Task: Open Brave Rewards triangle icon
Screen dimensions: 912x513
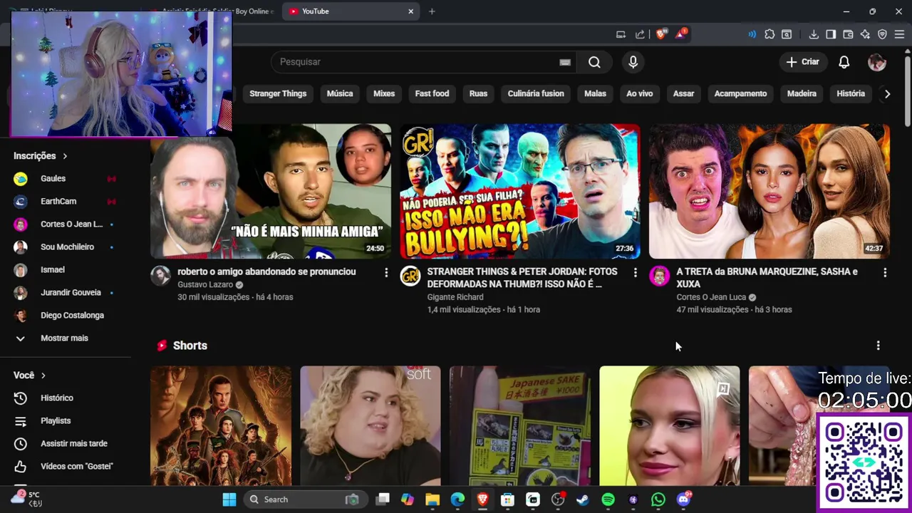Action: click(681, 34)
